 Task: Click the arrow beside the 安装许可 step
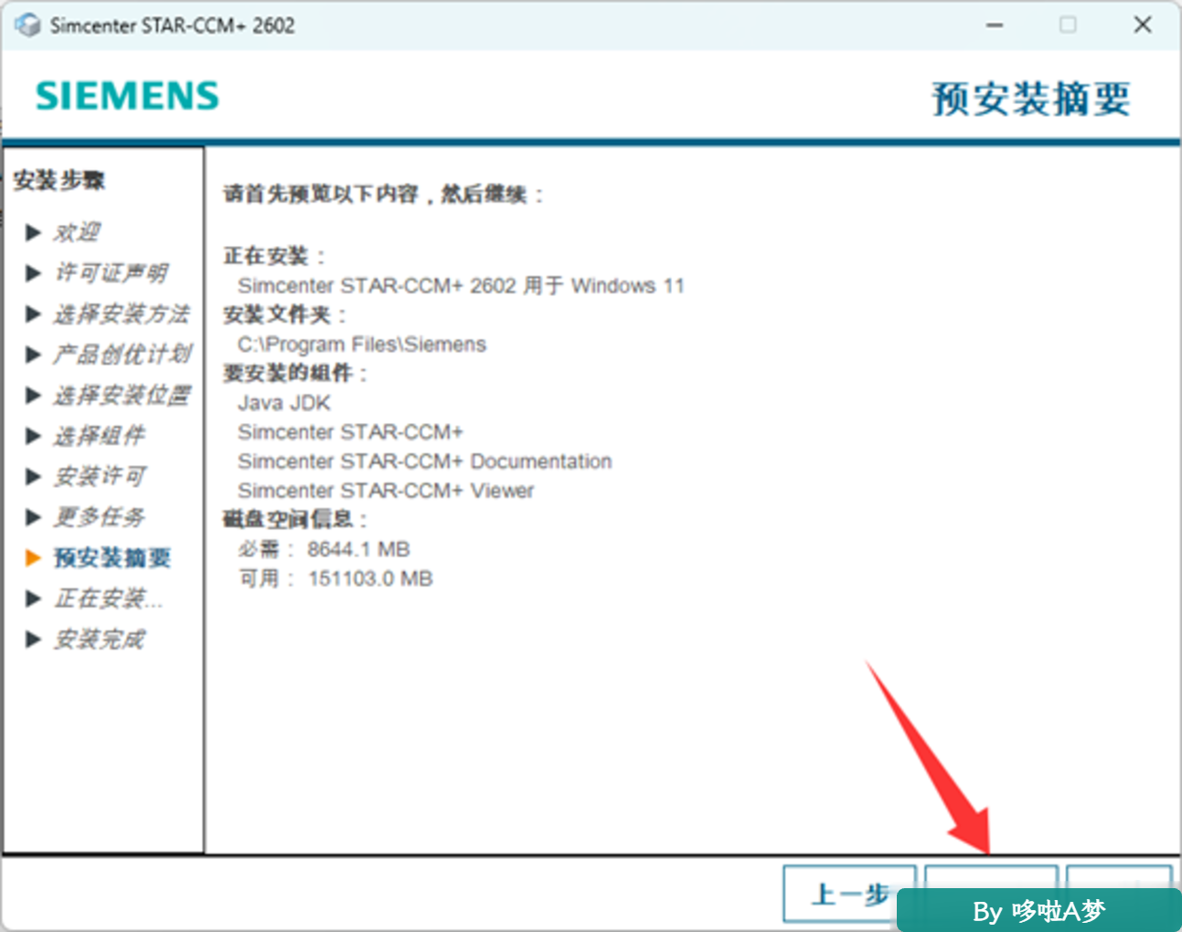click(34, 476)
